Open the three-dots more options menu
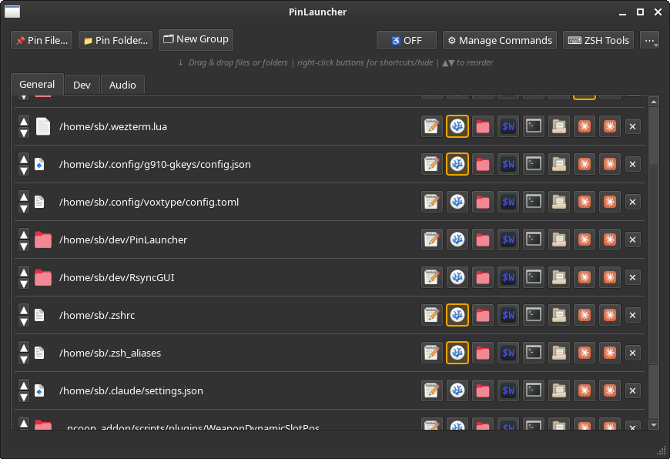Image resolution: width=670 pixels, height=459 pixels. [649, 40]
